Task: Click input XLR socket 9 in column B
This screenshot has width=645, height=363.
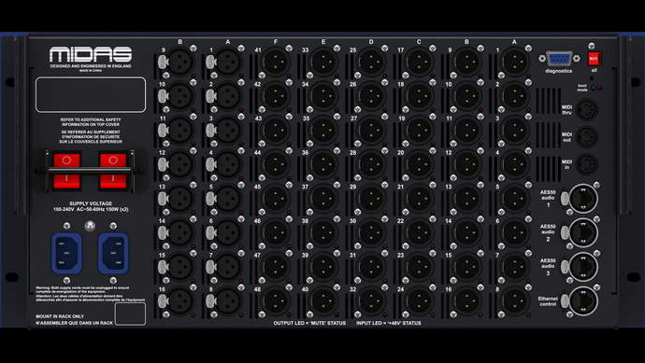Action: (179, 62)
